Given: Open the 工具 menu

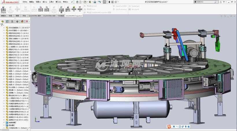Looking at the screenshot, I should (x=51, y=2).
